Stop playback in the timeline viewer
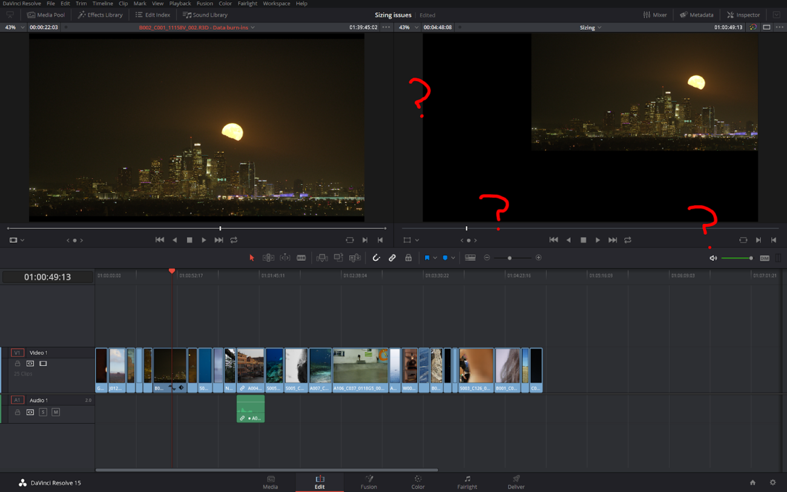Image resolution: width=787 pixels, height=492 pixels. click(x=583, y=240)
